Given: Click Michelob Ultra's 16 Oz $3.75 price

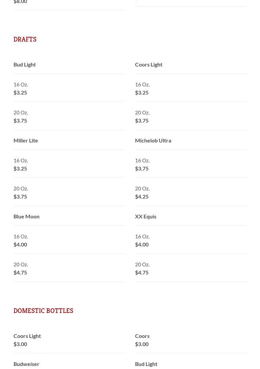Looking at the screenshot, I should point(142,168).
